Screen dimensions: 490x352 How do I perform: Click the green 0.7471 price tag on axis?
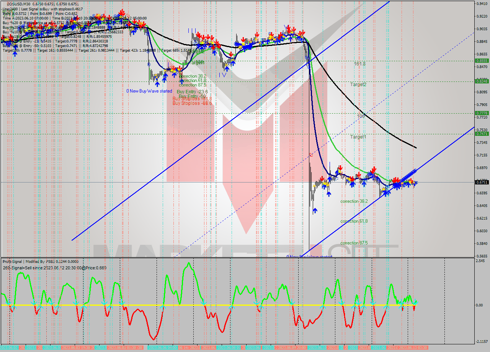[x=481, y=134]
